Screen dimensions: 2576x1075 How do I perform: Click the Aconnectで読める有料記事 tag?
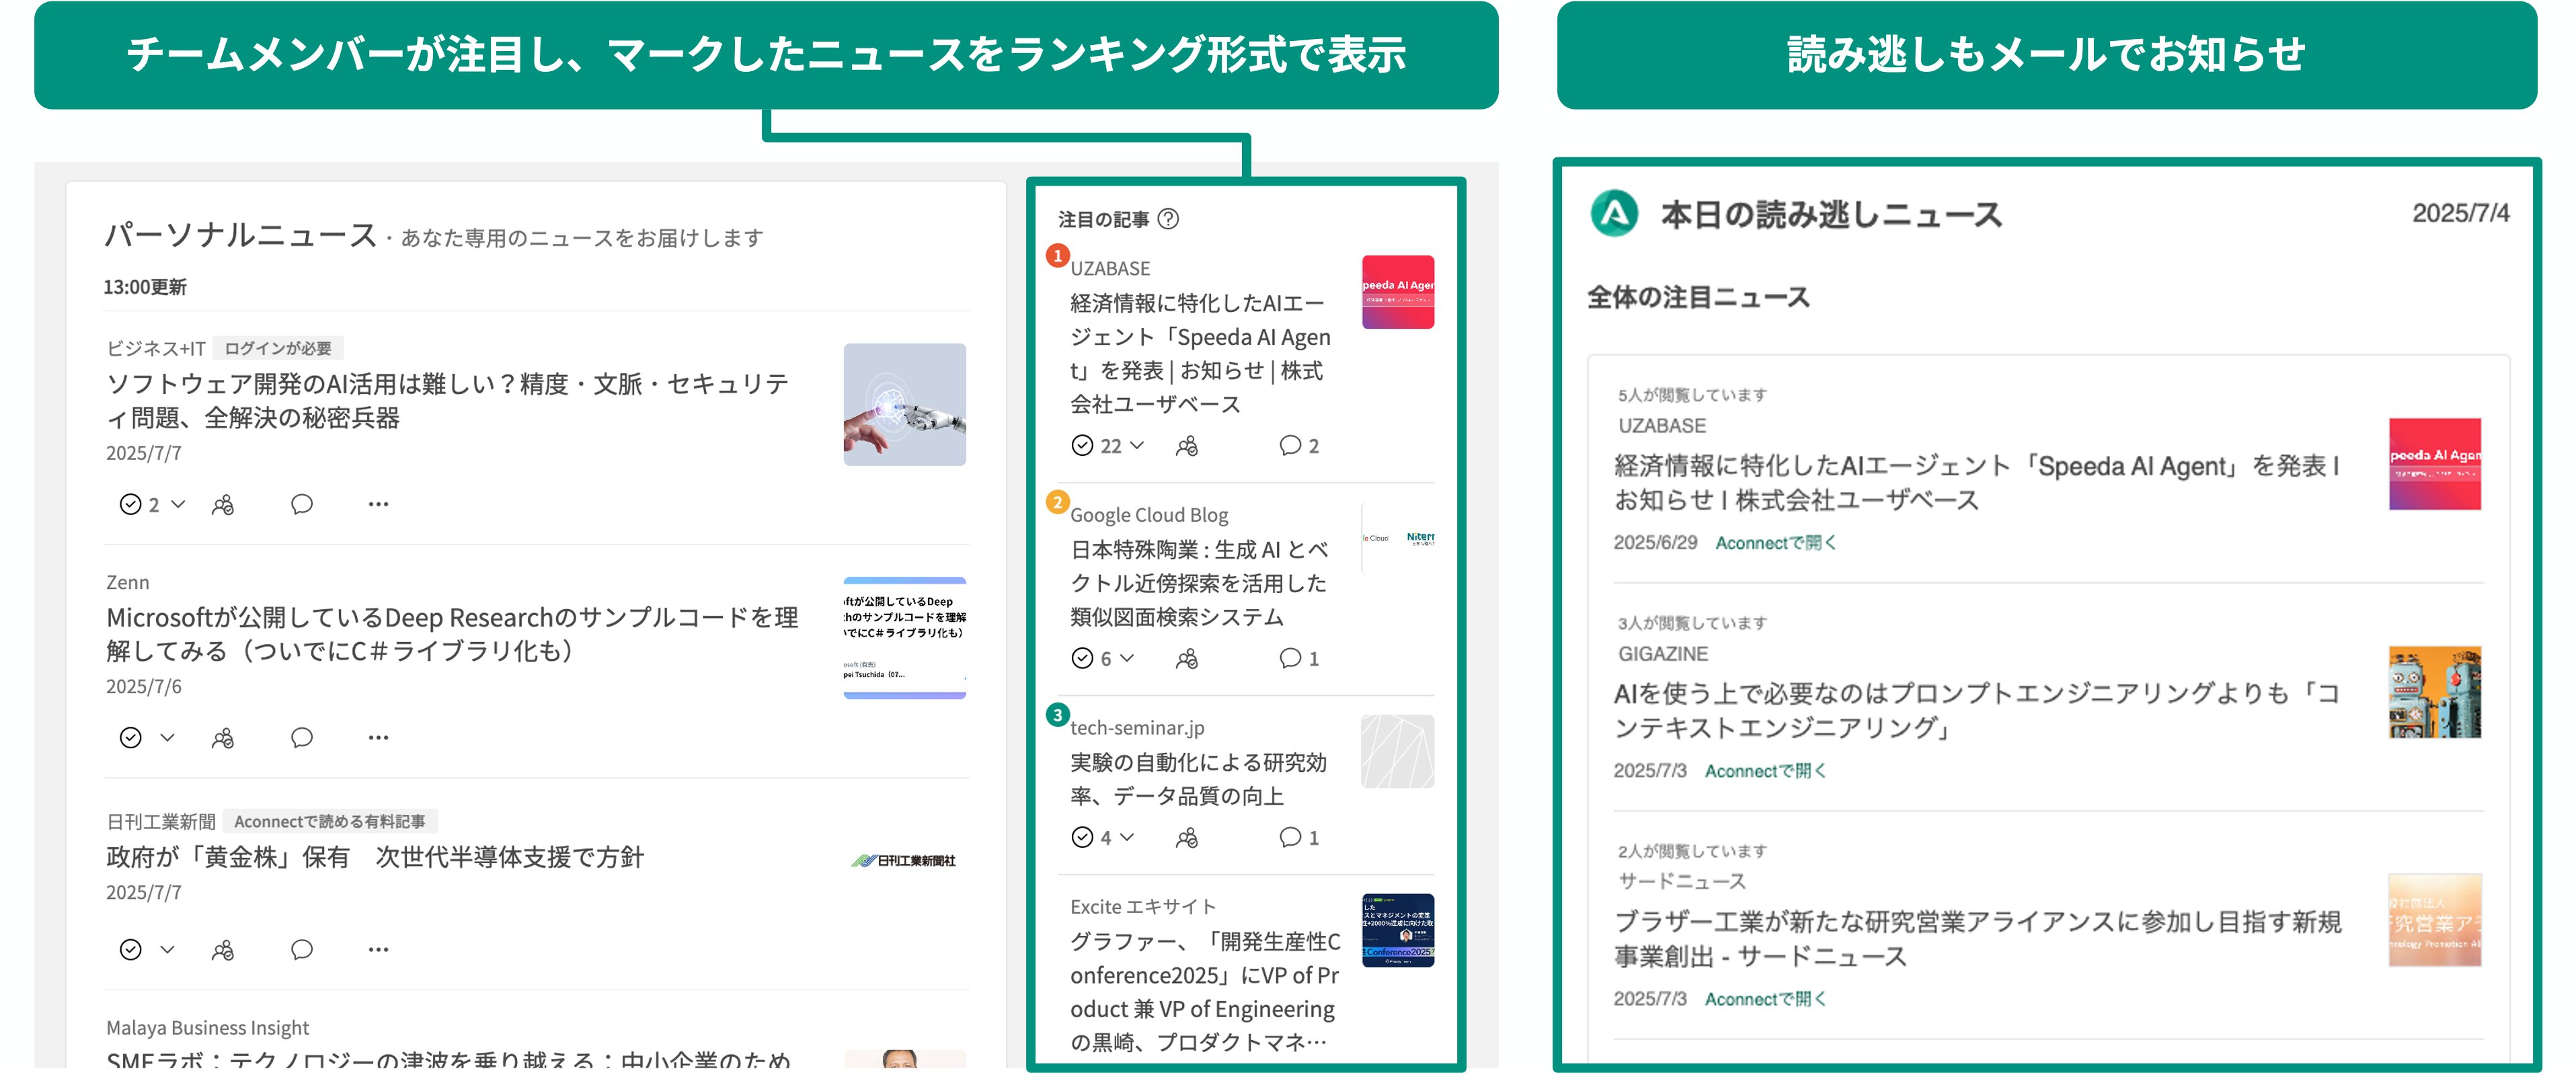(330, 821)
